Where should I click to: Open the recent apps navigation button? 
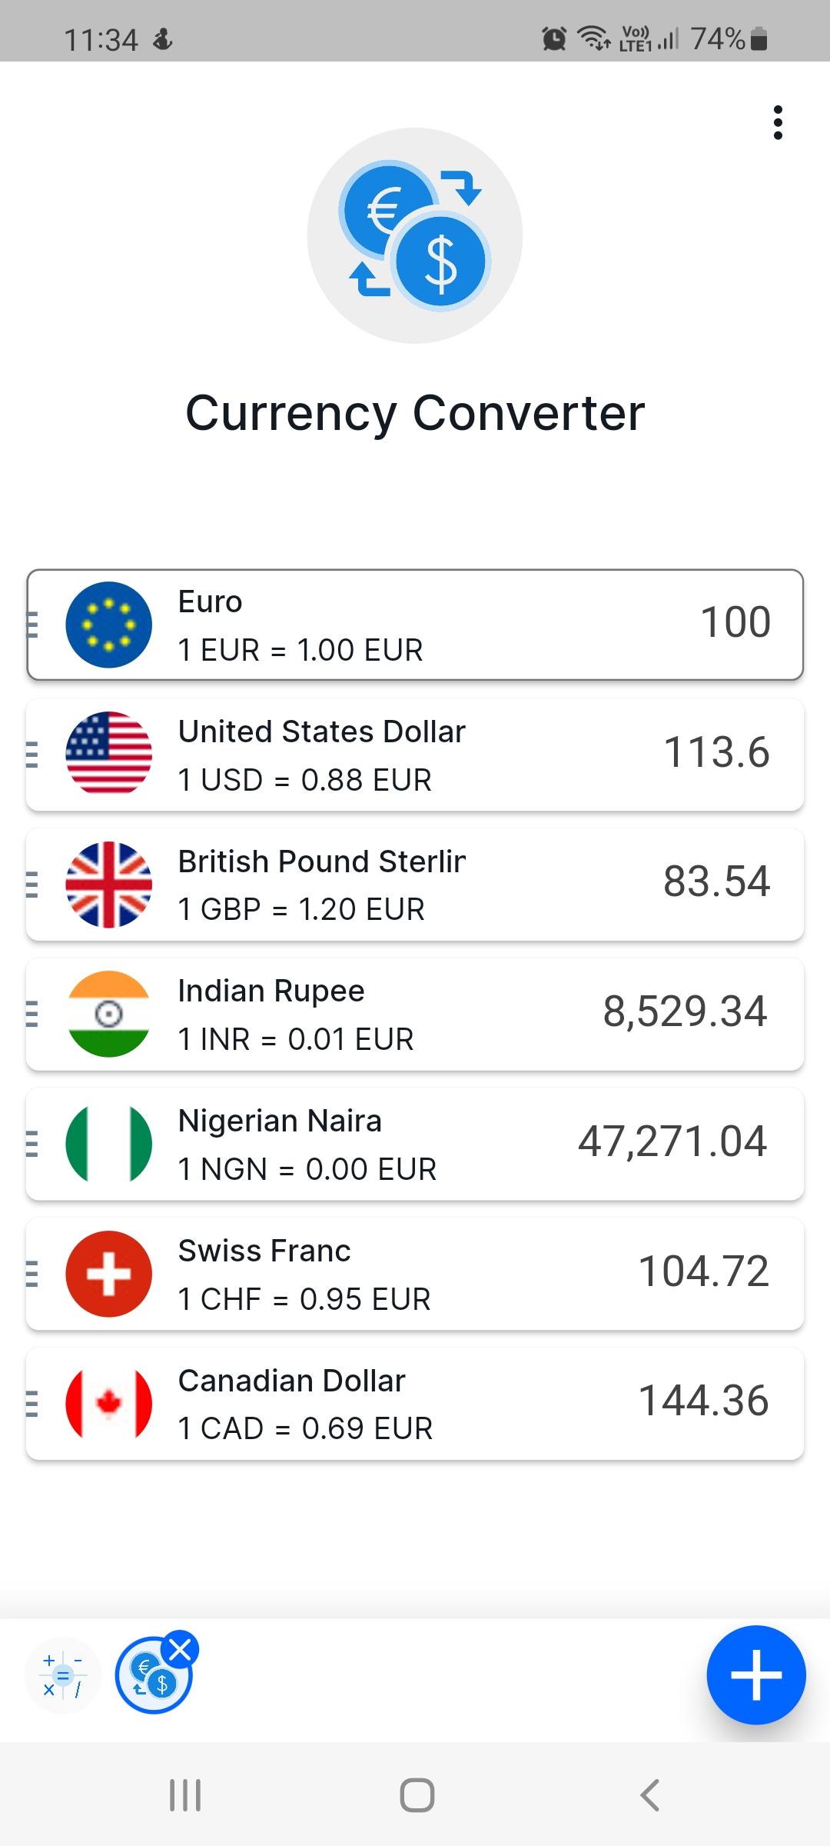point(185,1795)
